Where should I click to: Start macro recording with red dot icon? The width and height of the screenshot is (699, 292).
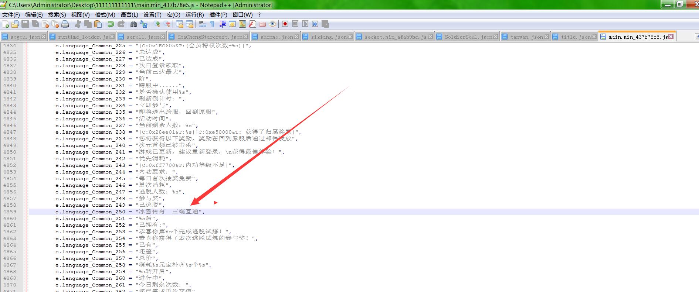point(285,24)
